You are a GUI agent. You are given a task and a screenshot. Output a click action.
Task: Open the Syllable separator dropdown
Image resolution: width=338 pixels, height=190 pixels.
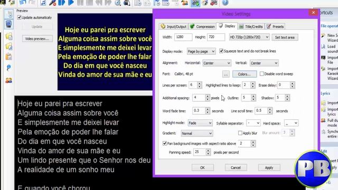(253, 123)
